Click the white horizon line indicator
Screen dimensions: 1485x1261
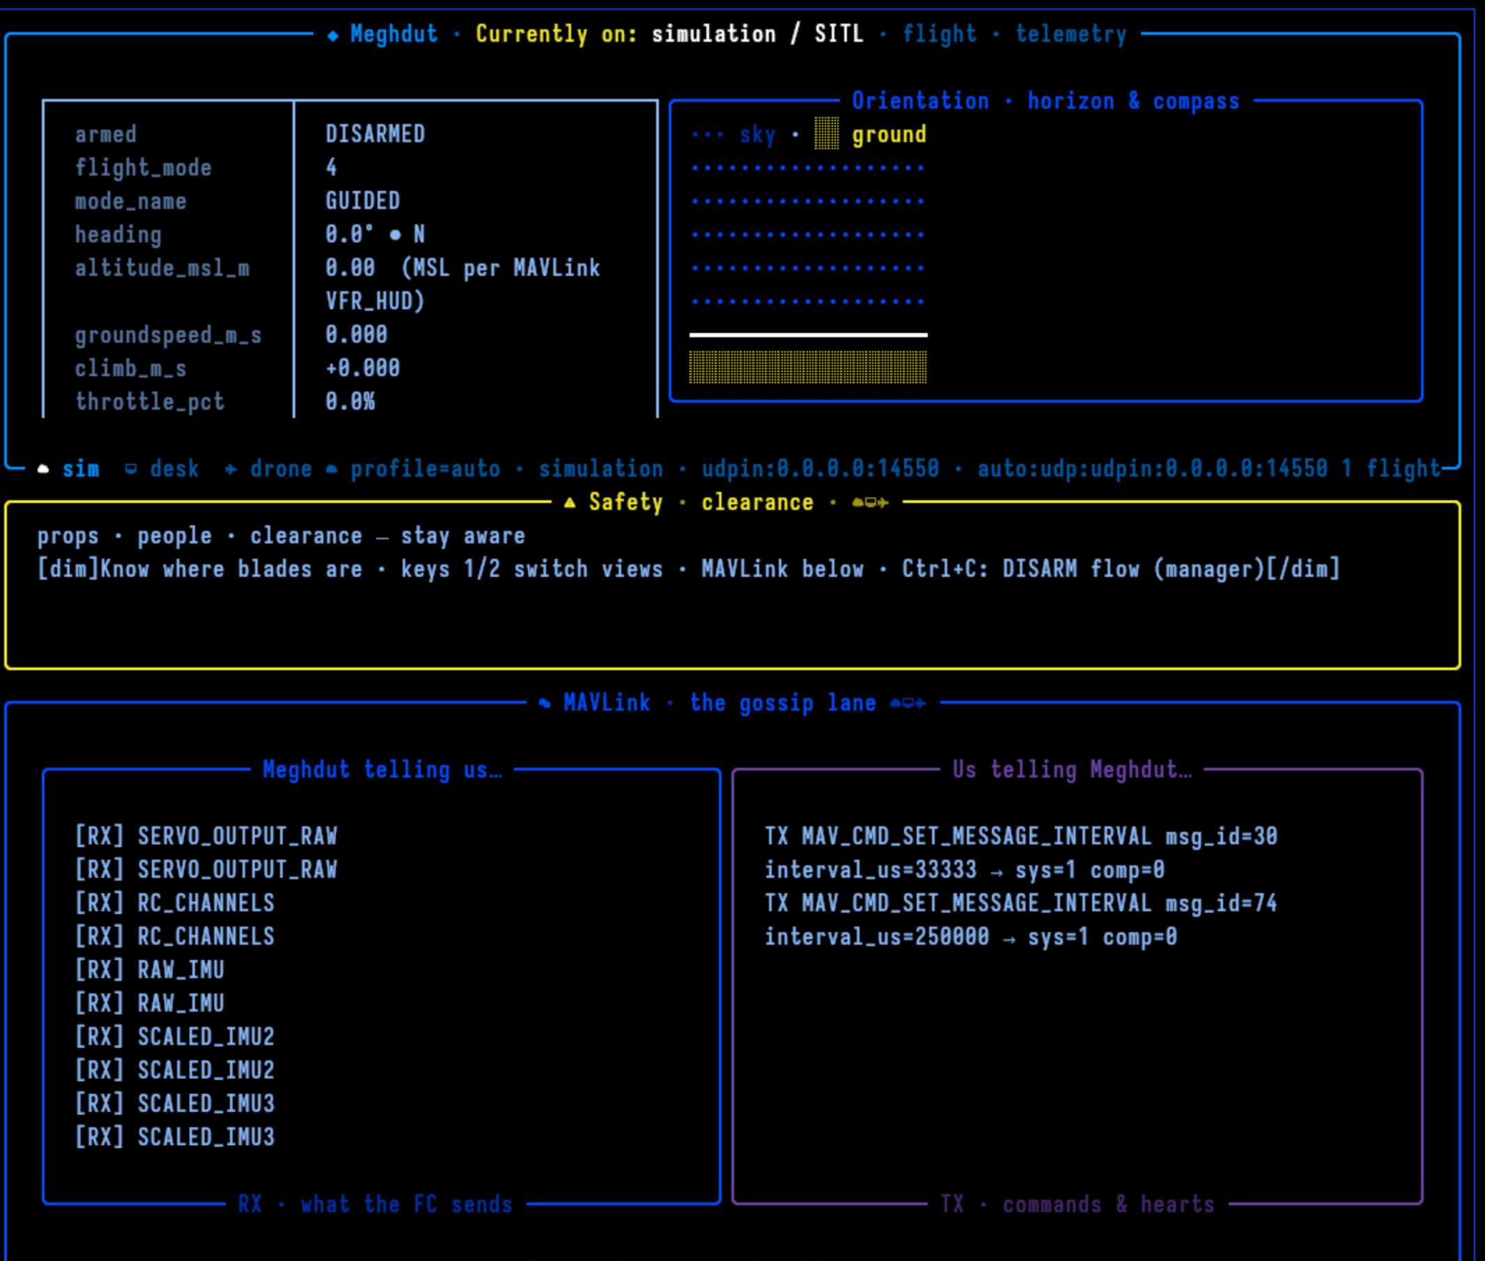tap(808, 334)
